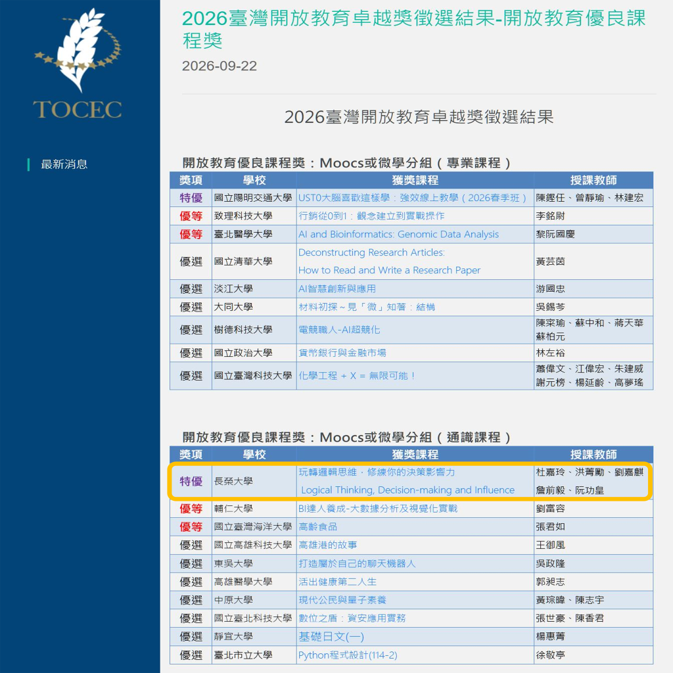Click teacher name 吳政隆

click(550, 563)
